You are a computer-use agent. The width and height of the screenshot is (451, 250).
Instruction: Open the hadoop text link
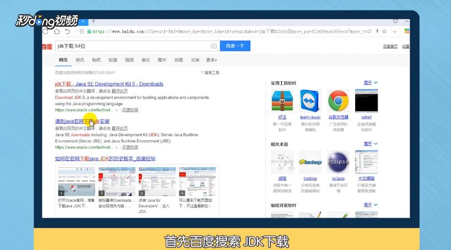point(310,179)
